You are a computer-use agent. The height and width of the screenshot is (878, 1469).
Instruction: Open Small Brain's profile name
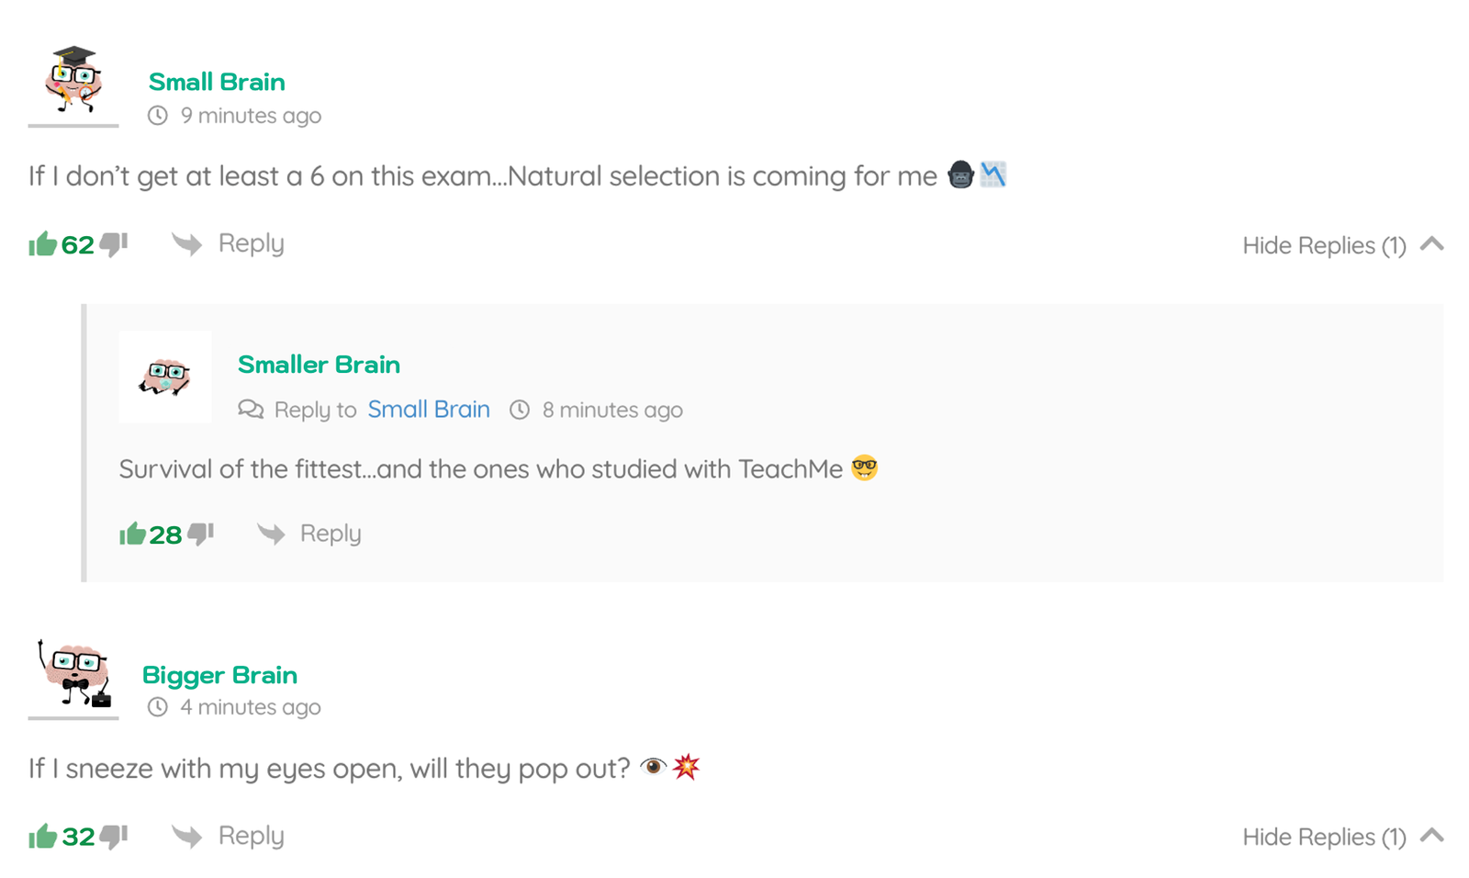(x=217, y=82)
